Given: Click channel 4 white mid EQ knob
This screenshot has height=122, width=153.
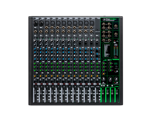Looking at the screenshot, I should (52, 56).
